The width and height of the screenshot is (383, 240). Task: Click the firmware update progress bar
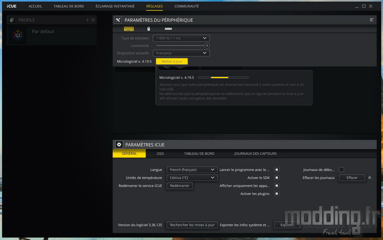(x=223, y=78)
